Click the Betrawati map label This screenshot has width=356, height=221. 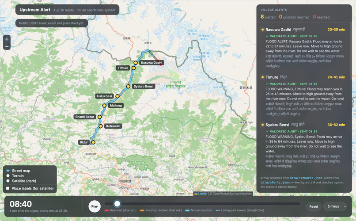tap(113, 126)
